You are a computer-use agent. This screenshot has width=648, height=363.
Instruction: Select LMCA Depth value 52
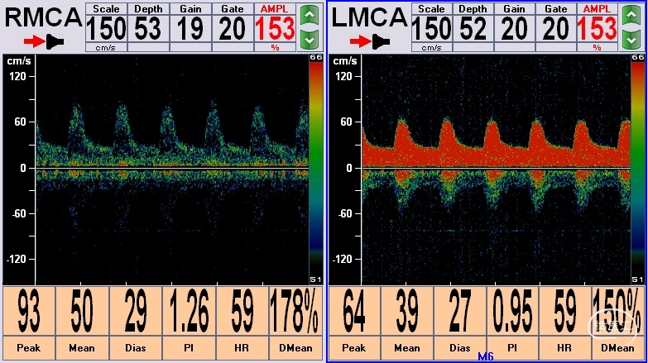pyautogui.click(x=473, y=29)
